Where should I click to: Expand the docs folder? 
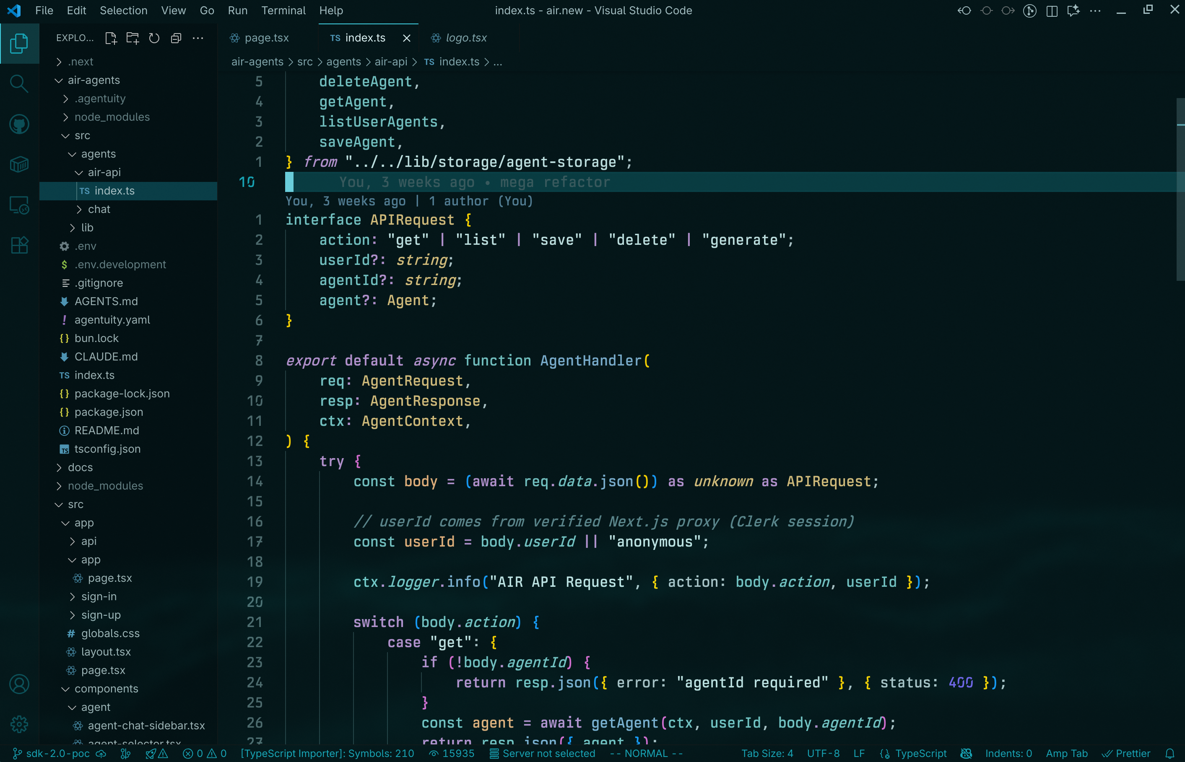[80, 467]
